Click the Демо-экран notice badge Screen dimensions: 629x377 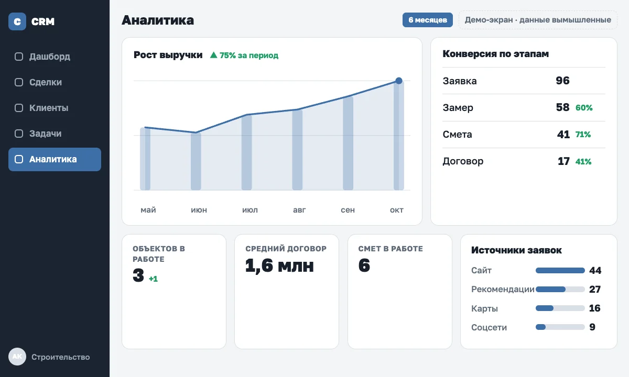[538, 20]
